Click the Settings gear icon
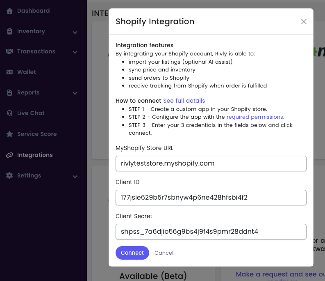The height and width of the screenshot is (281, 325). [9, 175]
